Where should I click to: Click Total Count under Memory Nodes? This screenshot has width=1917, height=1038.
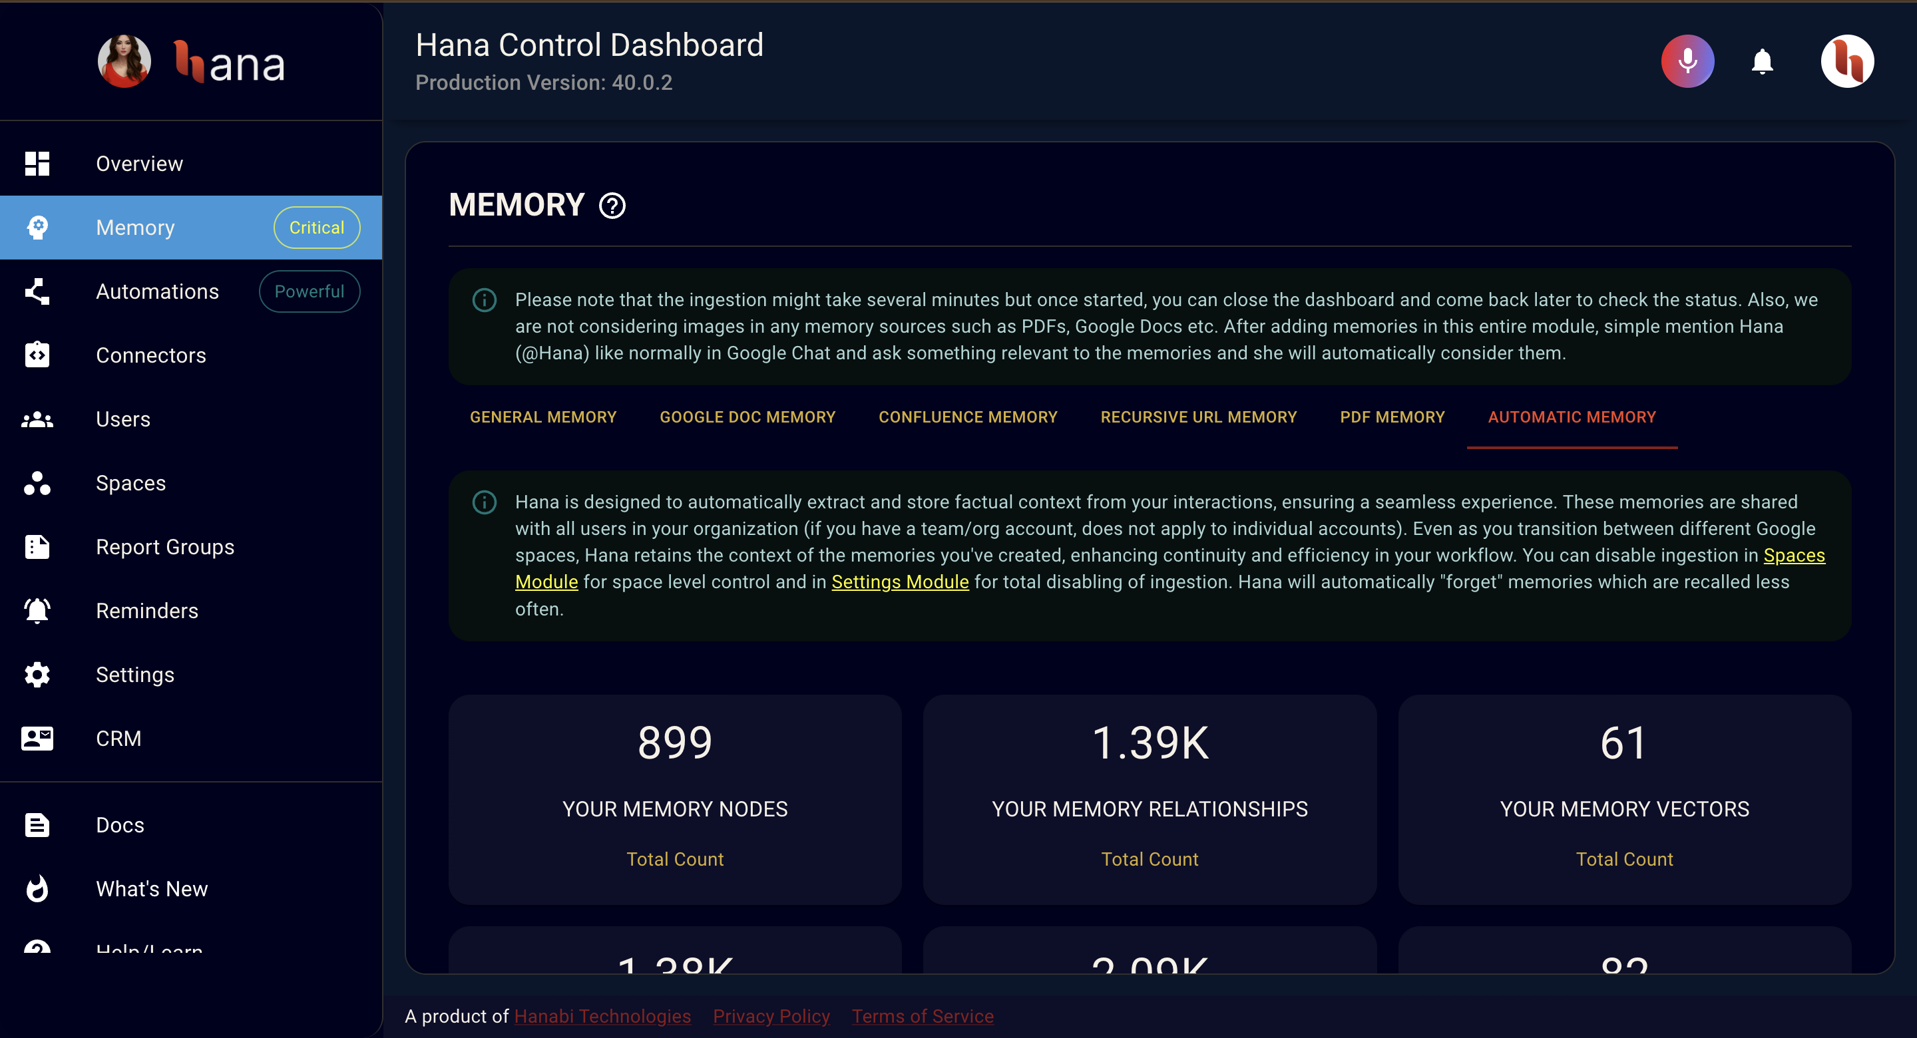pos(675,860)
